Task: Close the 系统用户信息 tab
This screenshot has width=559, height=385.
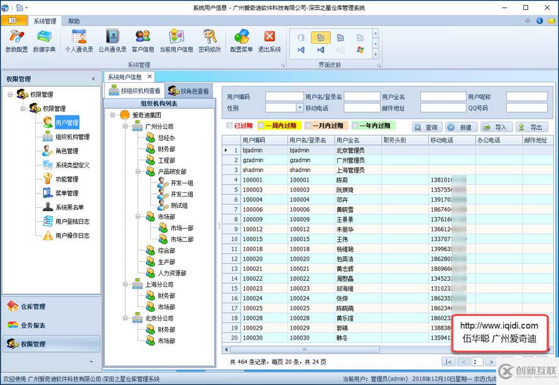Action: tap(149, 77)
